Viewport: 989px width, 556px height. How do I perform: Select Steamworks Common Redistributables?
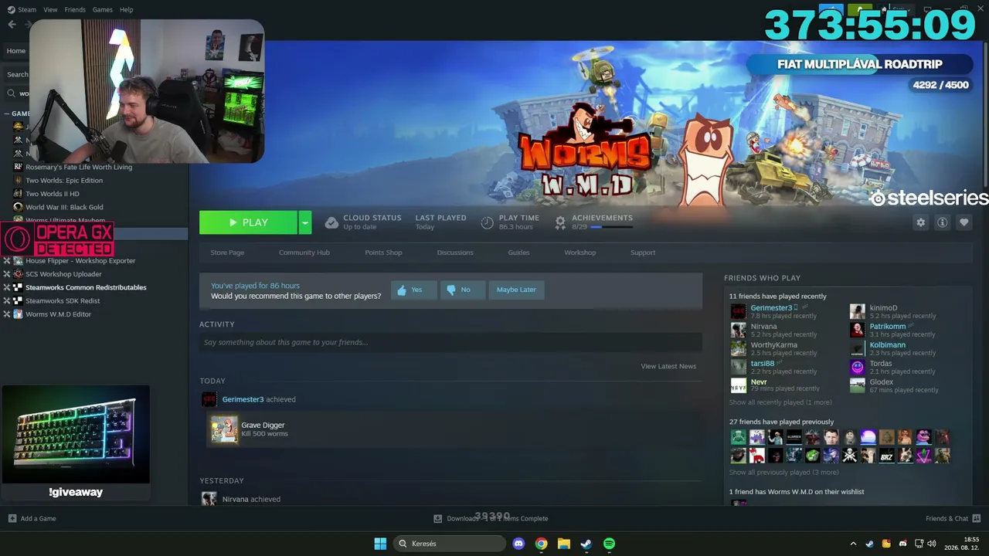(x=86, y=287)
